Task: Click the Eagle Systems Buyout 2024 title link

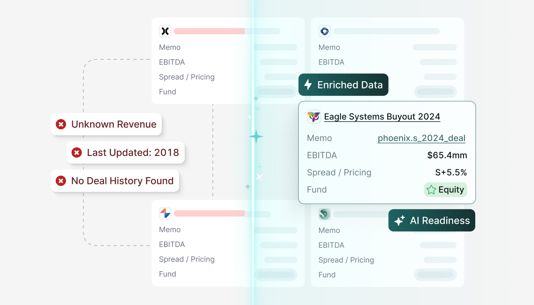Action: (382, 117)
